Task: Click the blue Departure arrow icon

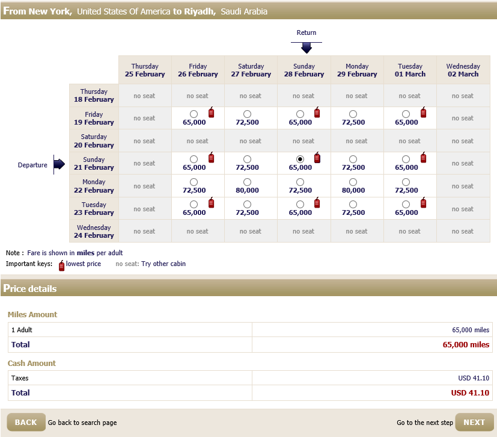Action: (x=59, y=164)
